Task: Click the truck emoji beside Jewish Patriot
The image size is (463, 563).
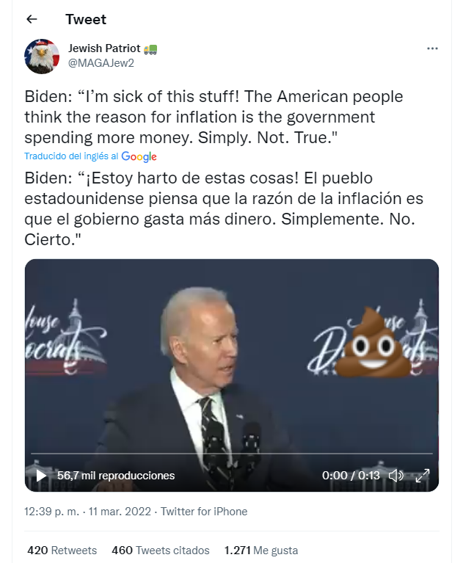Action: point(150,49)
